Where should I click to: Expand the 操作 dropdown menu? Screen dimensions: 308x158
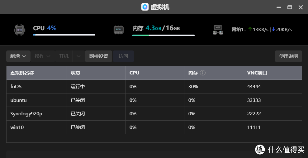pos(43,56)
